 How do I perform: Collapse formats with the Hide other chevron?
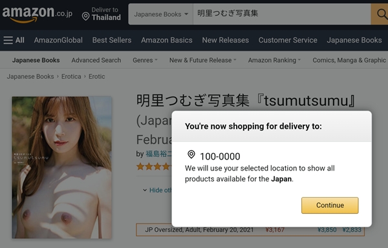(x=145, y=191)
